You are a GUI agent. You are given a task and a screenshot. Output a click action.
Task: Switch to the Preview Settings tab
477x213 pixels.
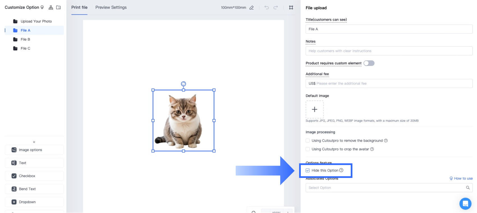click(x=111, y=8)
